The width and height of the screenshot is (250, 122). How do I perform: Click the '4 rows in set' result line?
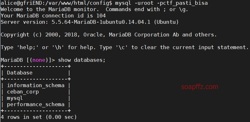(x=39, y=117)
